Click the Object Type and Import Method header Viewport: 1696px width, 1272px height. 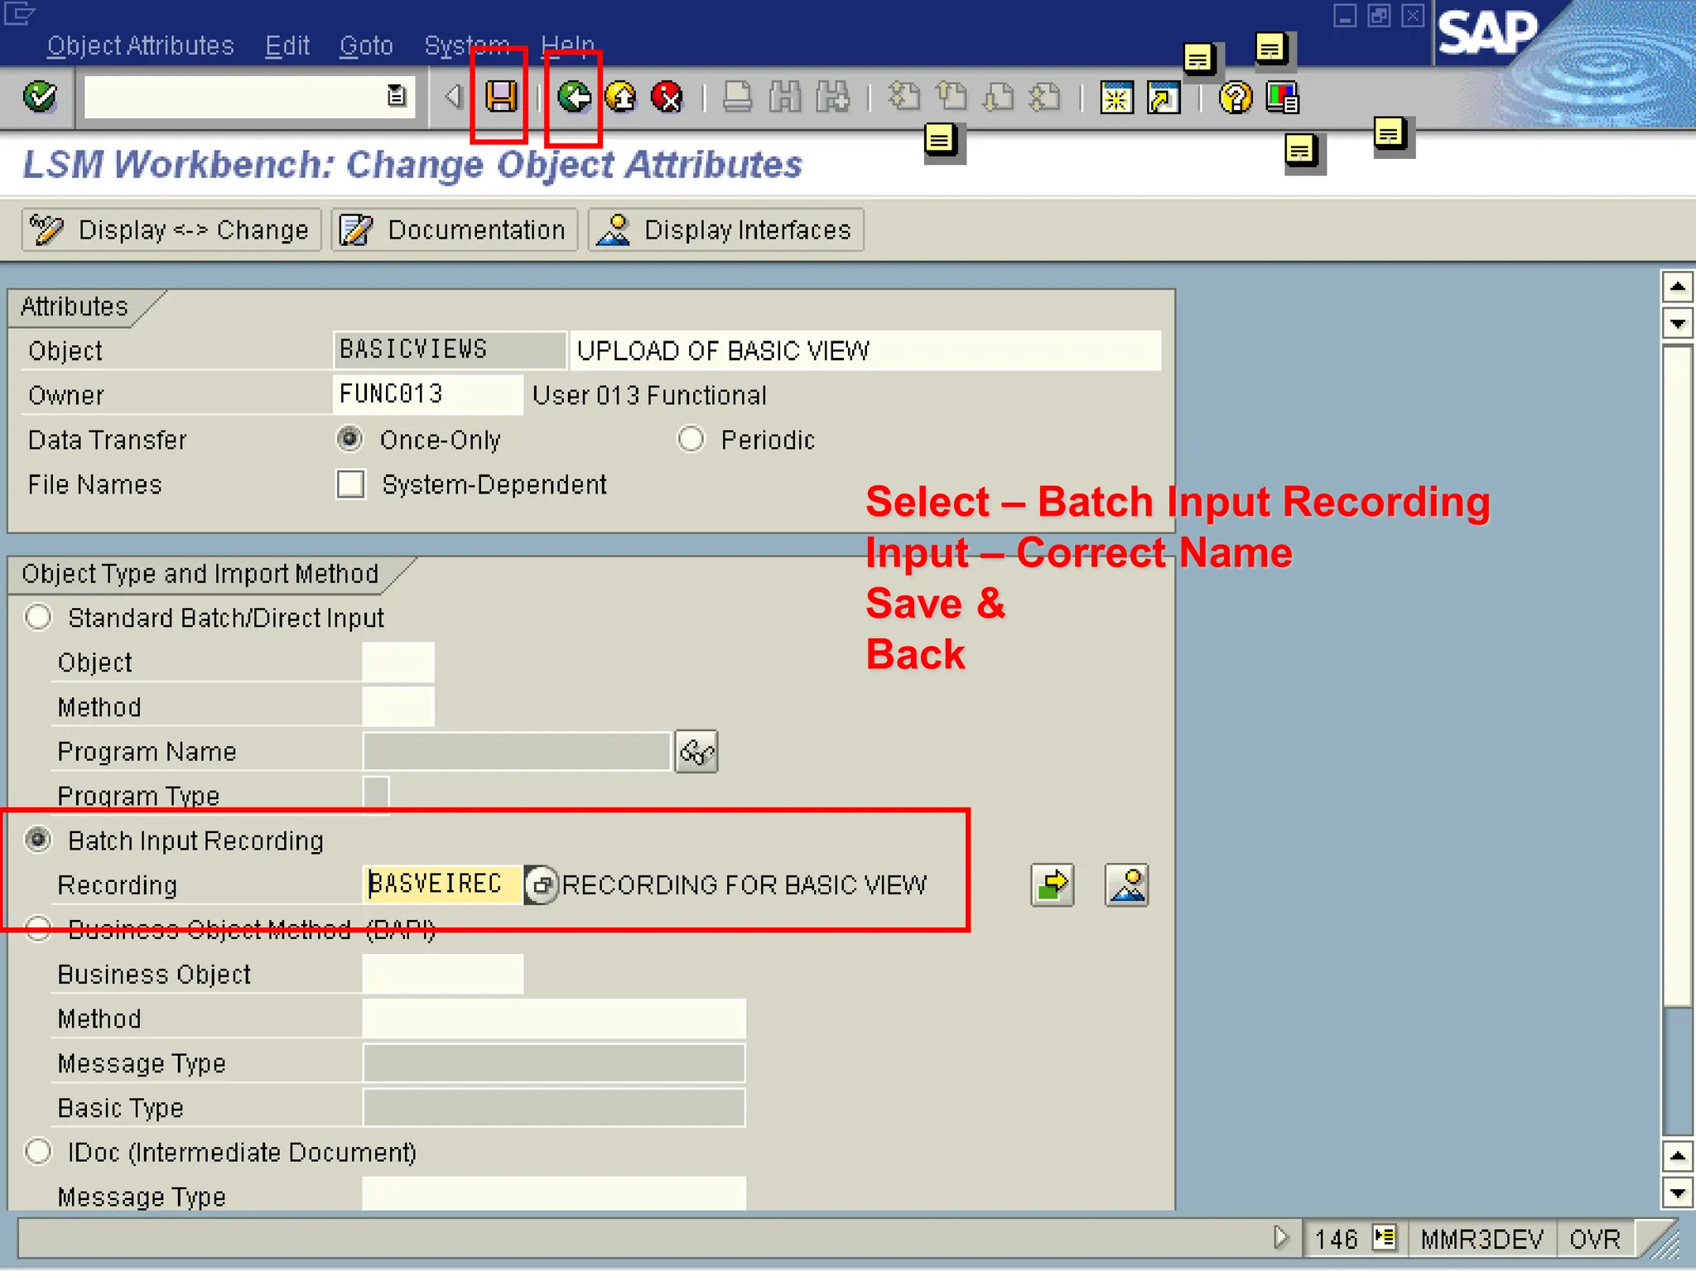tap(200, 573)
